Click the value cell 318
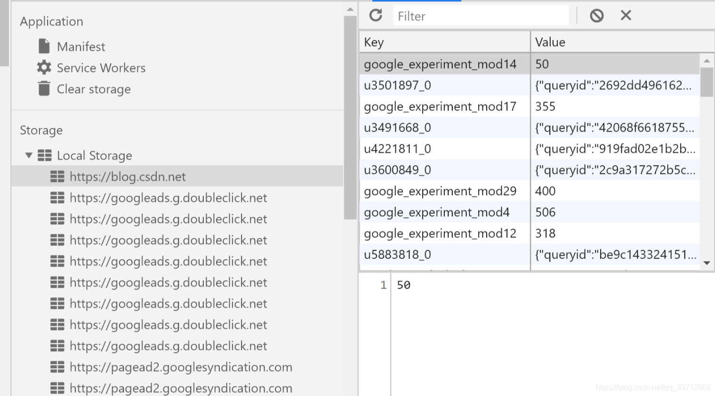Viewport: 715px width, 396px height. click(615, 233)
